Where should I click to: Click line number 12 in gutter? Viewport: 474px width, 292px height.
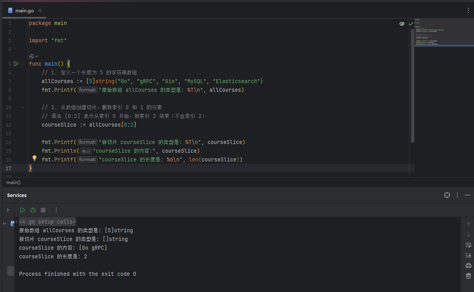(8, 125)
